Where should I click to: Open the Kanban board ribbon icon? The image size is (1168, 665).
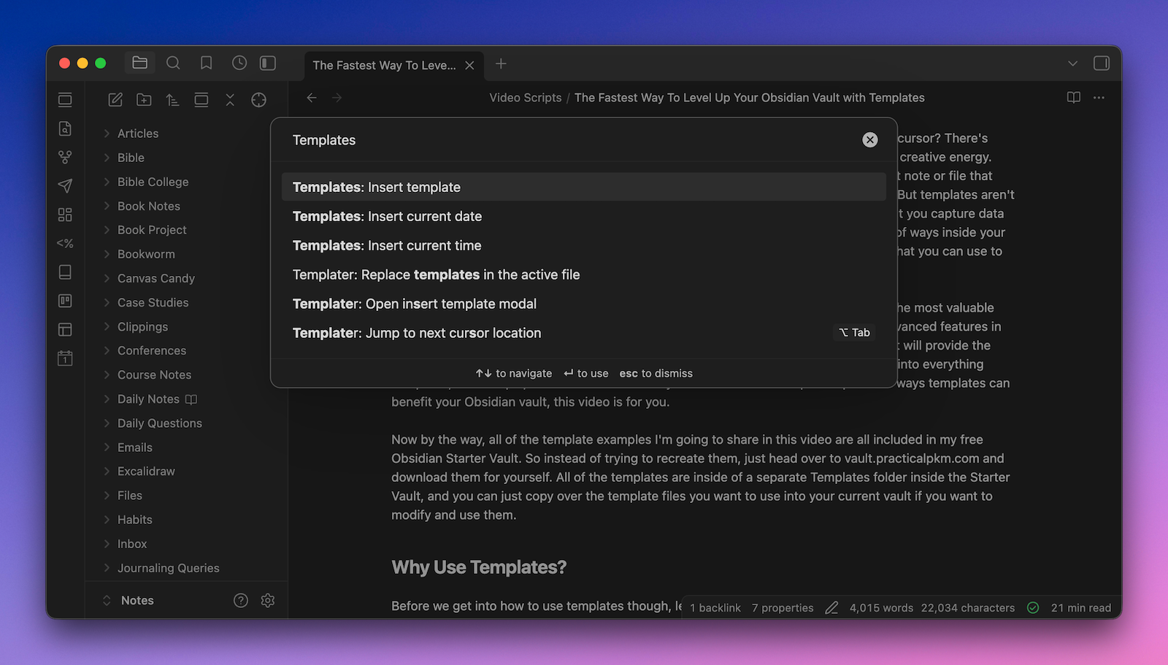[65, 301]
